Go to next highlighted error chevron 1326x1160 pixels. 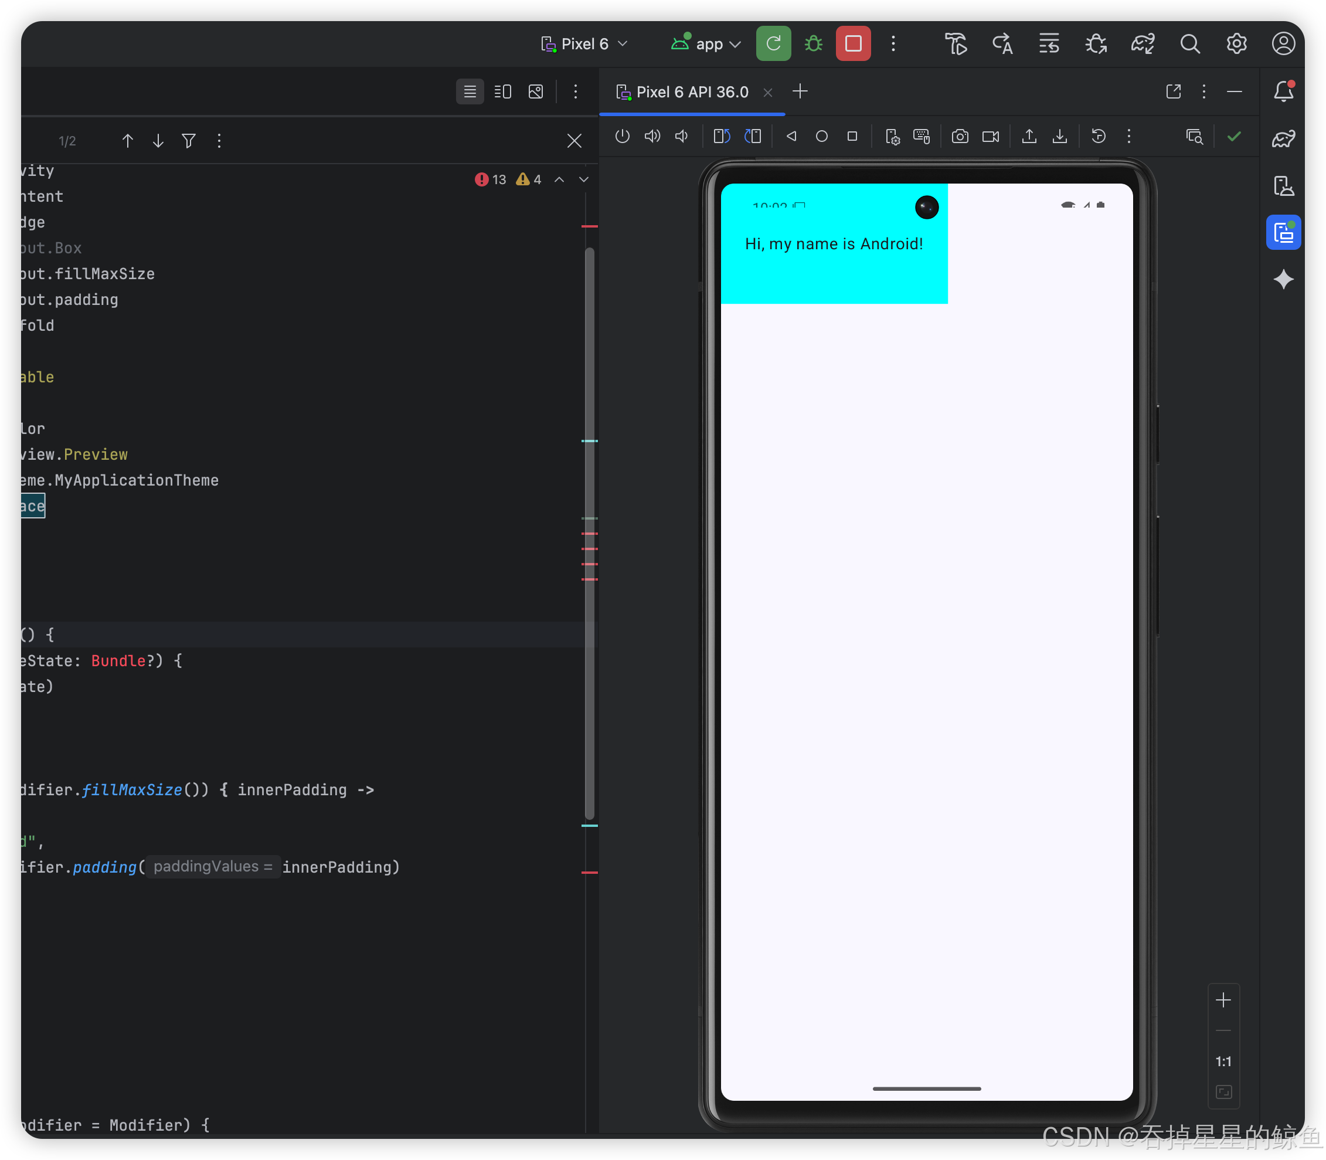[x=584, y=180]
